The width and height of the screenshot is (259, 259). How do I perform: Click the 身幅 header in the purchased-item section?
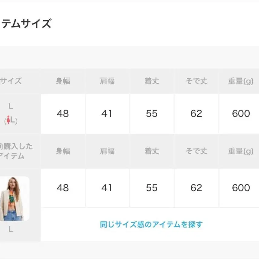[63, 151]
